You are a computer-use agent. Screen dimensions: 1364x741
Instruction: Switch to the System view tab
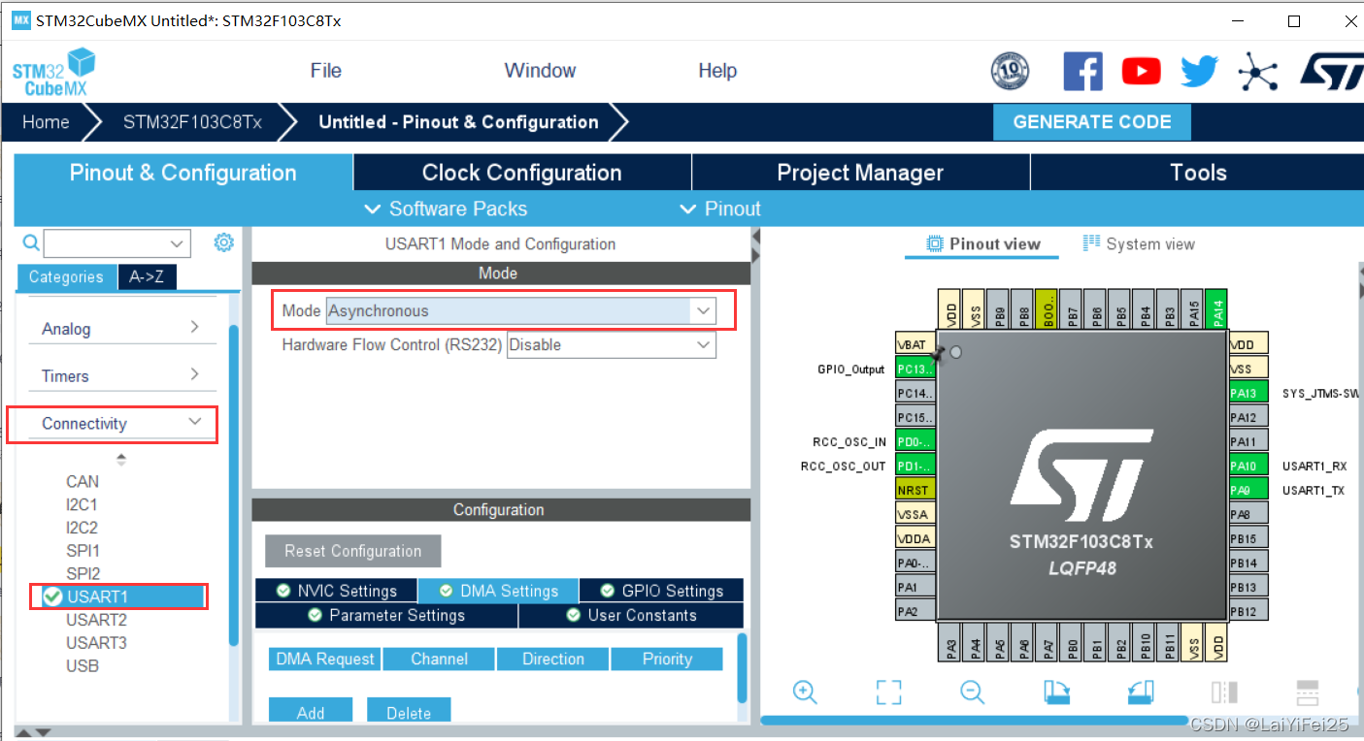click(x=1139, y=244)
